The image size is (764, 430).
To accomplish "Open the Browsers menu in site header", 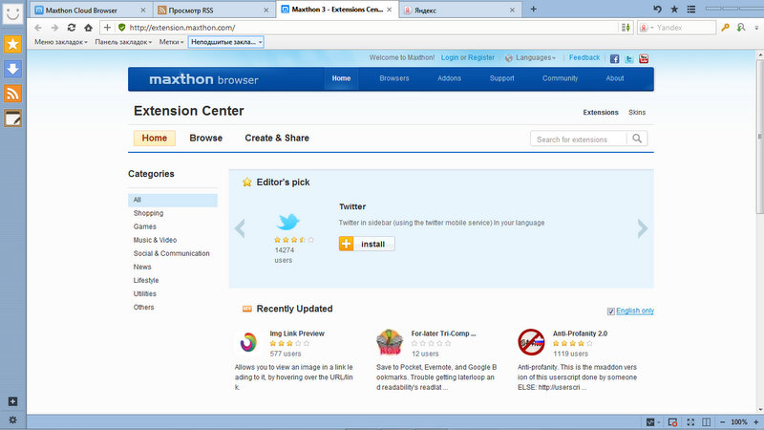I will click(x=394, y=78).
